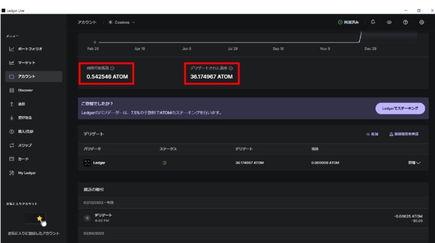
Task: Open the デリゲート transaction row
Action: pyautogui.click(x=250, y=217)
